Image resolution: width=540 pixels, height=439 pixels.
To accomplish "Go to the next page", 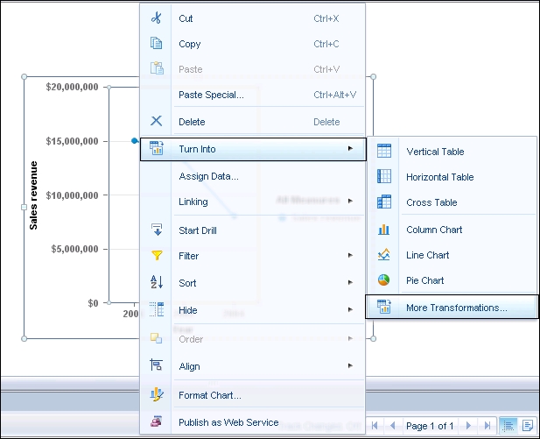I will pyautogui.click(x=468, y=425).
